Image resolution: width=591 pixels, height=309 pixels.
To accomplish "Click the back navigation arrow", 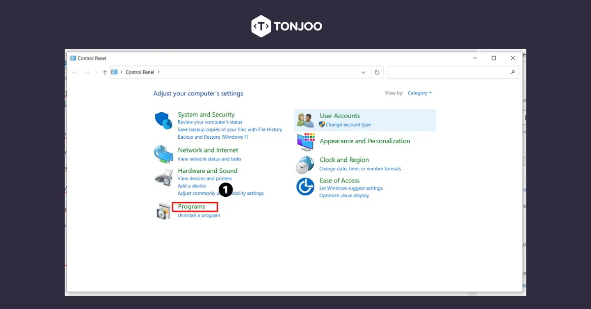I will click(74, 72).
